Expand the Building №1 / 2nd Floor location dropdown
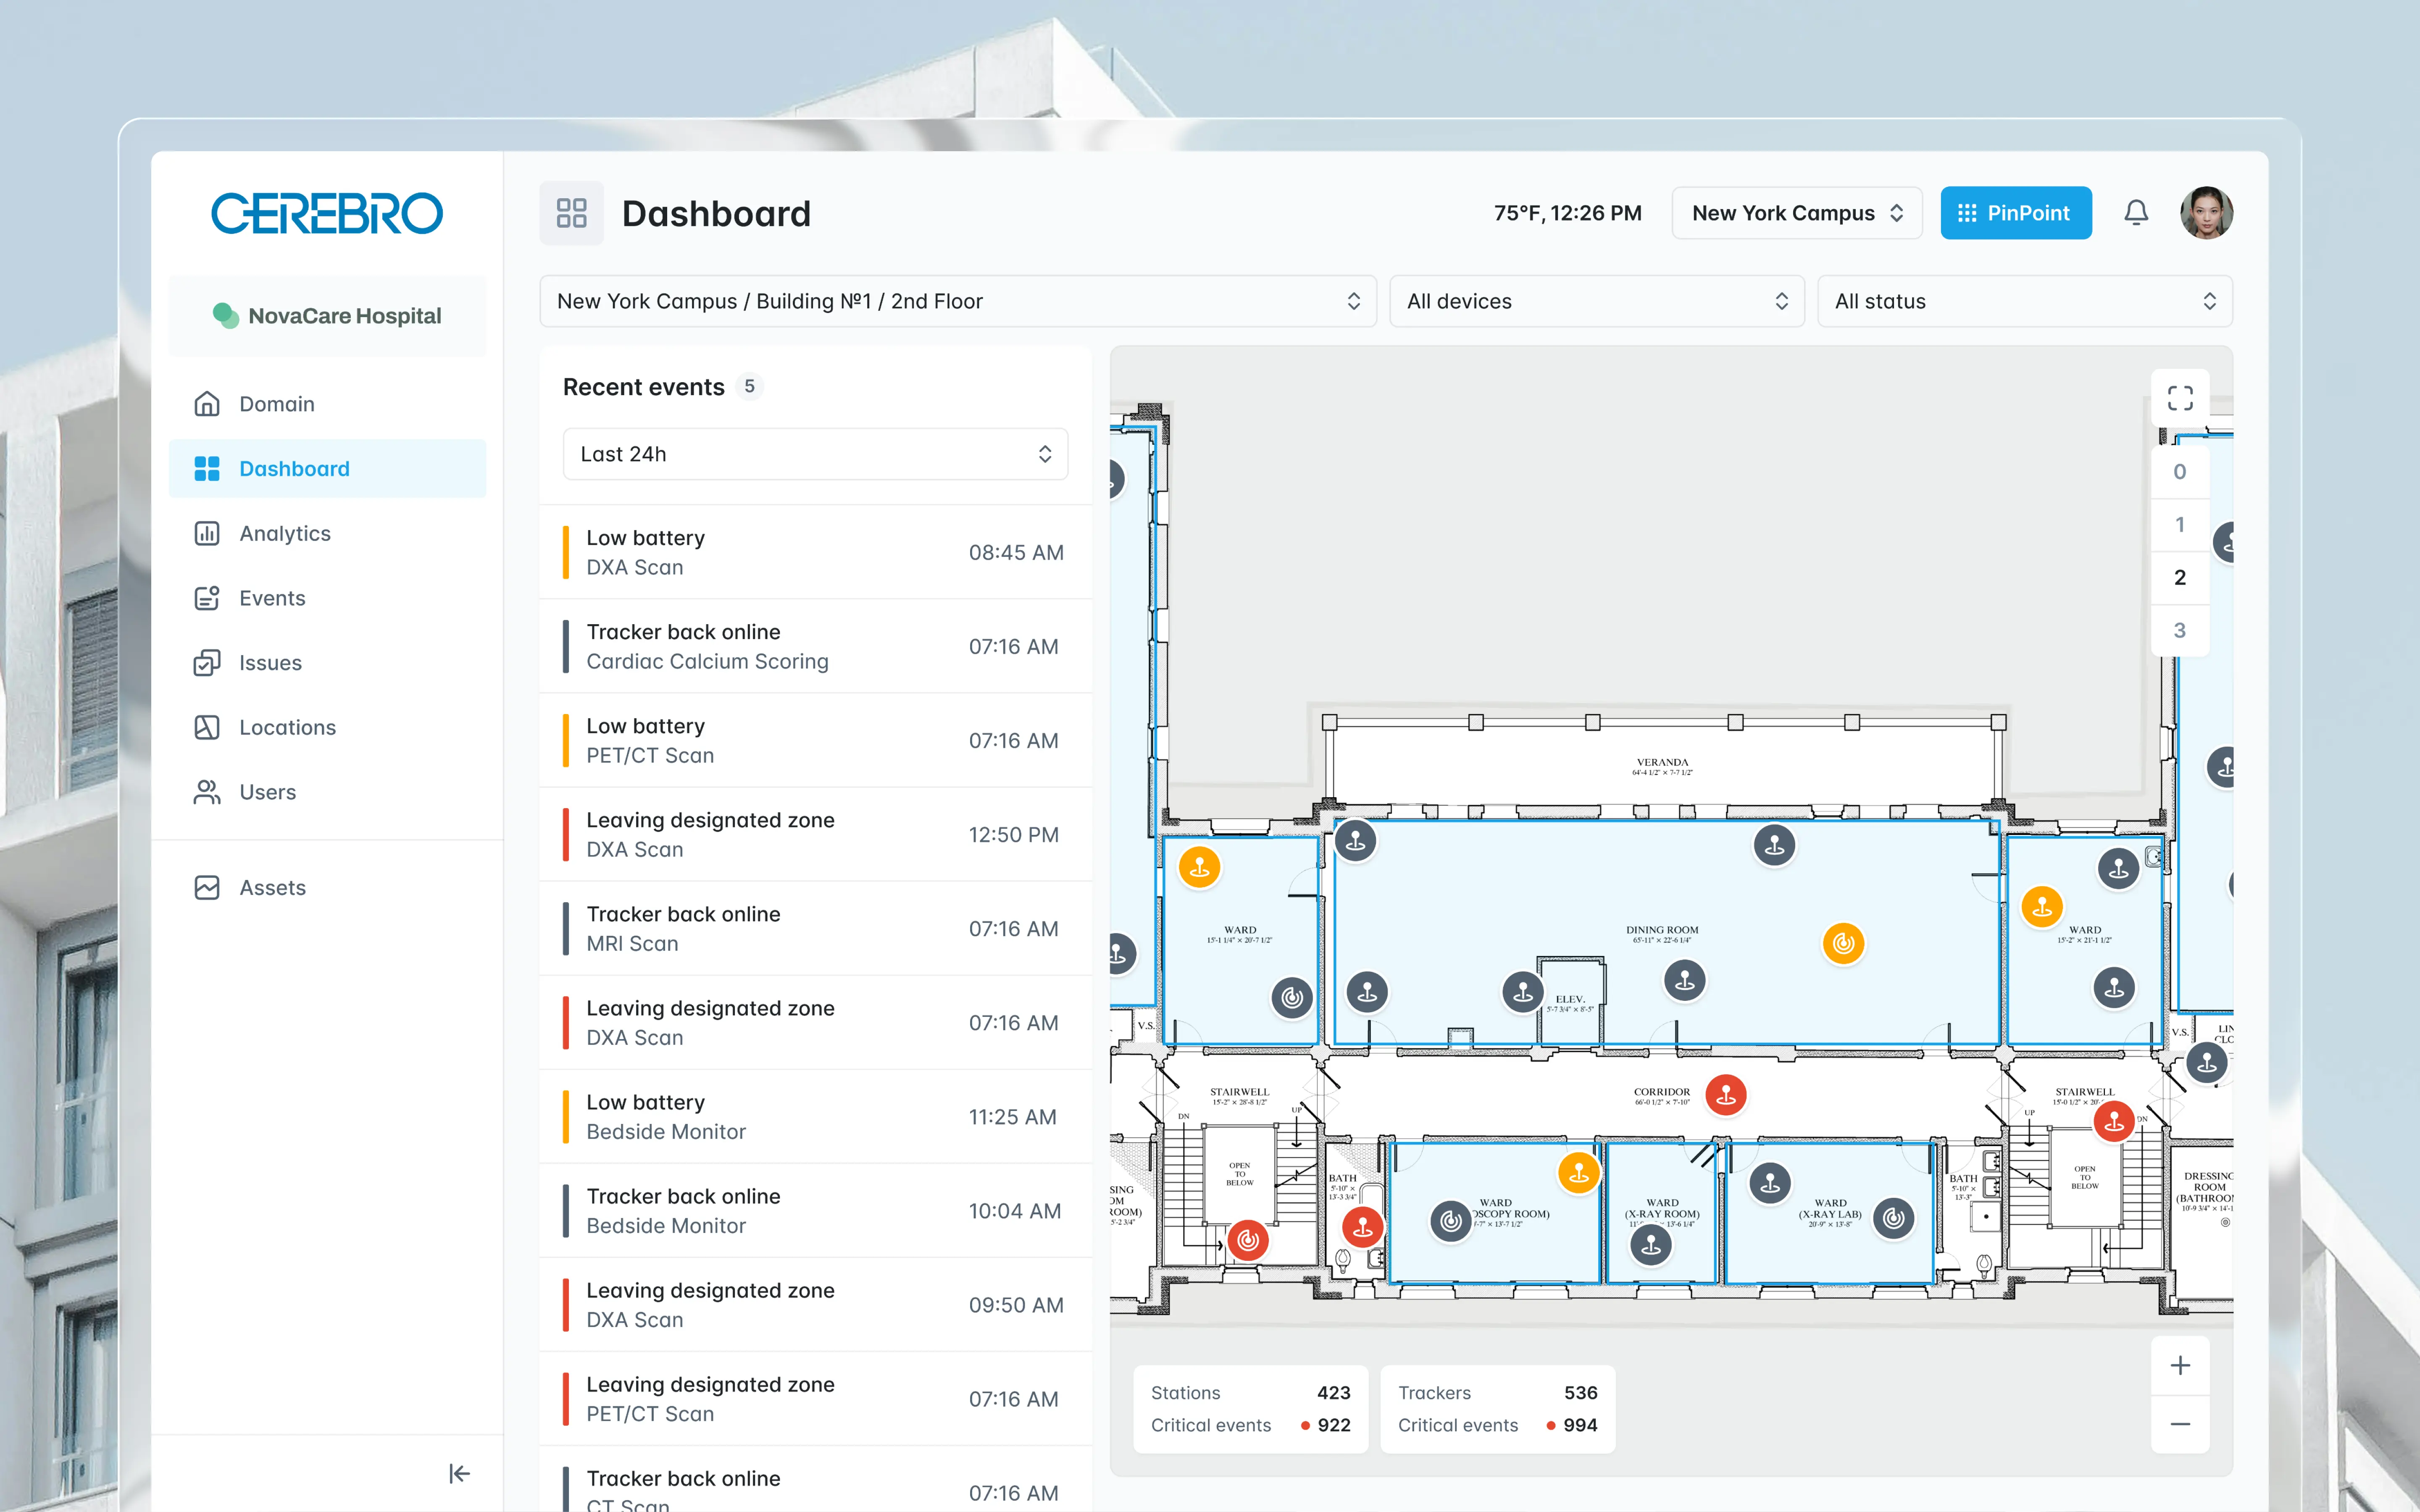This screenshot has height=1512, width=2420. pos(958,301)
